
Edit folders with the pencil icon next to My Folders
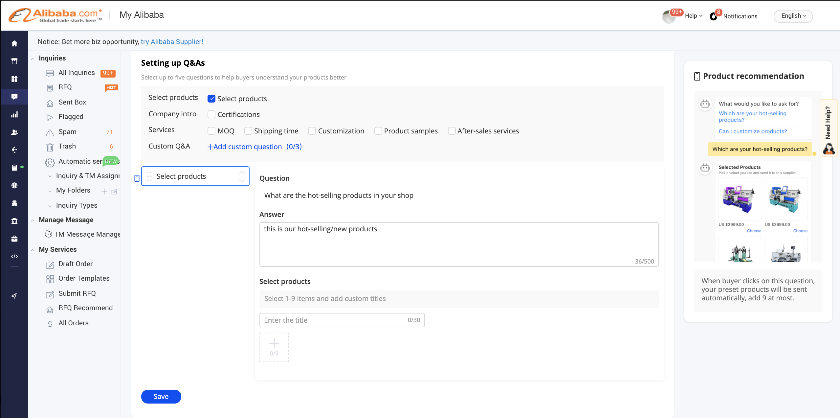click(x=114, y=192)
